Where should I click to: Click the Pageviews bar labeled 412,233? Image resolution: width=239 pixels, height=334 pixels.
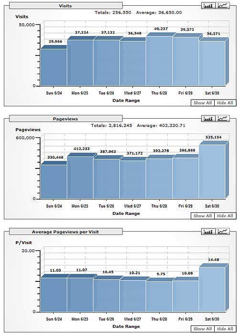(x=80, y=178)
